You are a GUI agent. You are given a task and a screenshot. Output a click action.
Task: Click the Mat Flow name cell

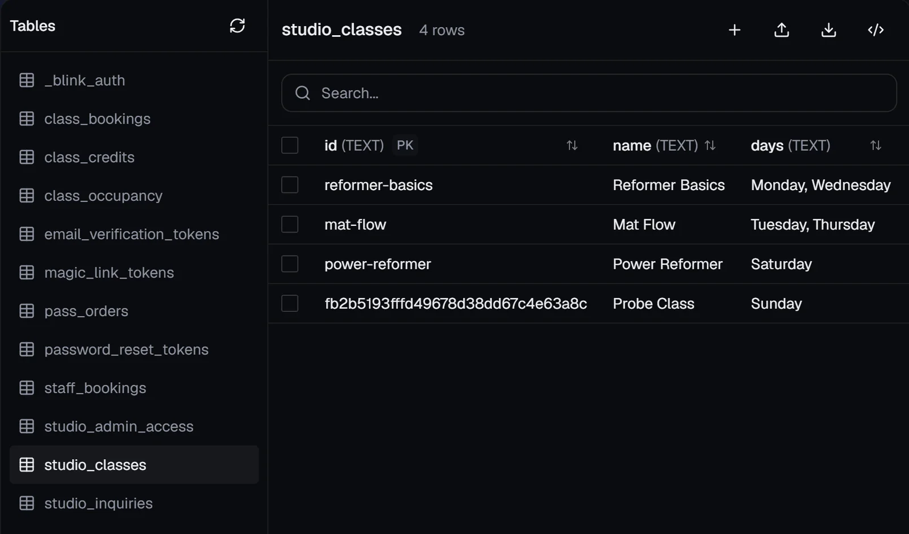[x=644, y=225]
